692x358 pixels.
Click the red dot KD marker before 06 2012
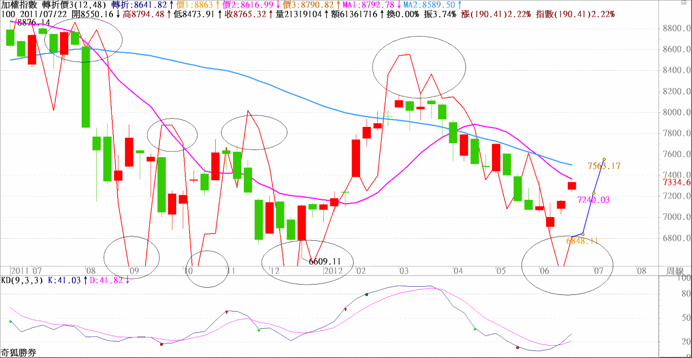pos(518,347)
